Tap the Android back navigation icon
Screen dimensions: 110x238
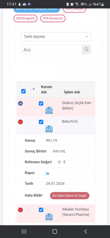pyautogui.click(x=86, y=231)
